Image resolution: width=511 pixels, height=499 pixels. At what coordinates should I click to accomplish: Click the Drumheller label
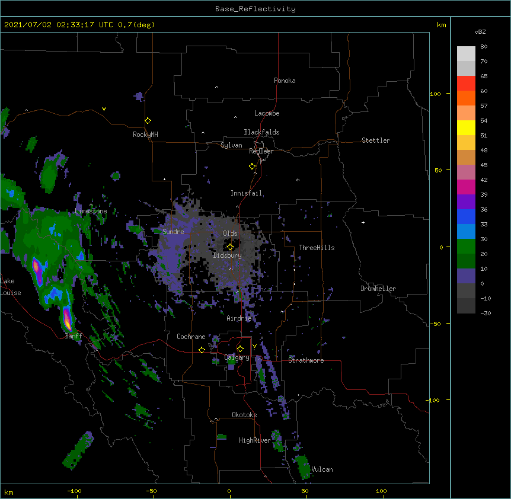point(378,289)
